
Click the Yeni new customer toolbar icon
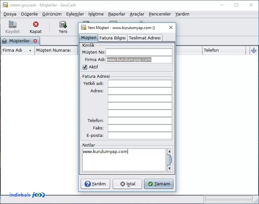63,24
